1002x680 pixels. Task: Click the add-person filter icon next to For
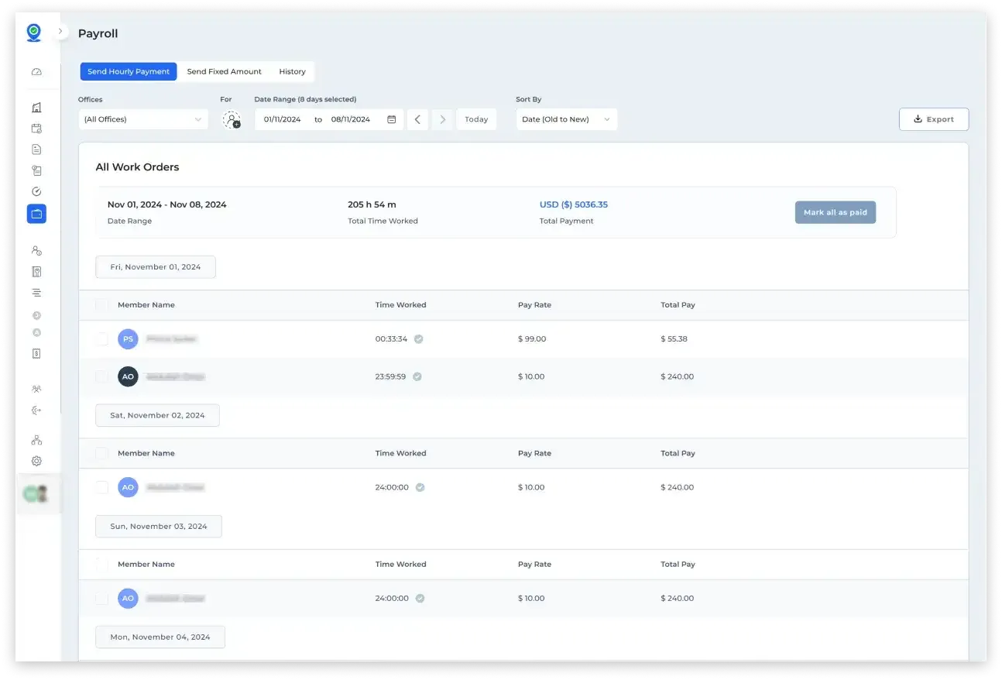point(232,119)
